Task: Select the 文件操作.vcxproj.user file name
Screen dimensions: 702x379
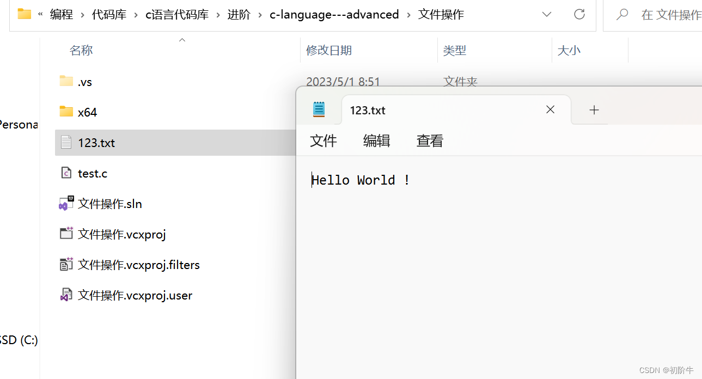Action: [135, 295]
